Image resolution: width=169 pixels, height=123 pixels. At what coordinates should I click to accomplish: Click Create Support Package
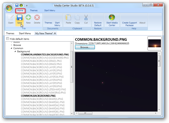(x=129, y=24)
